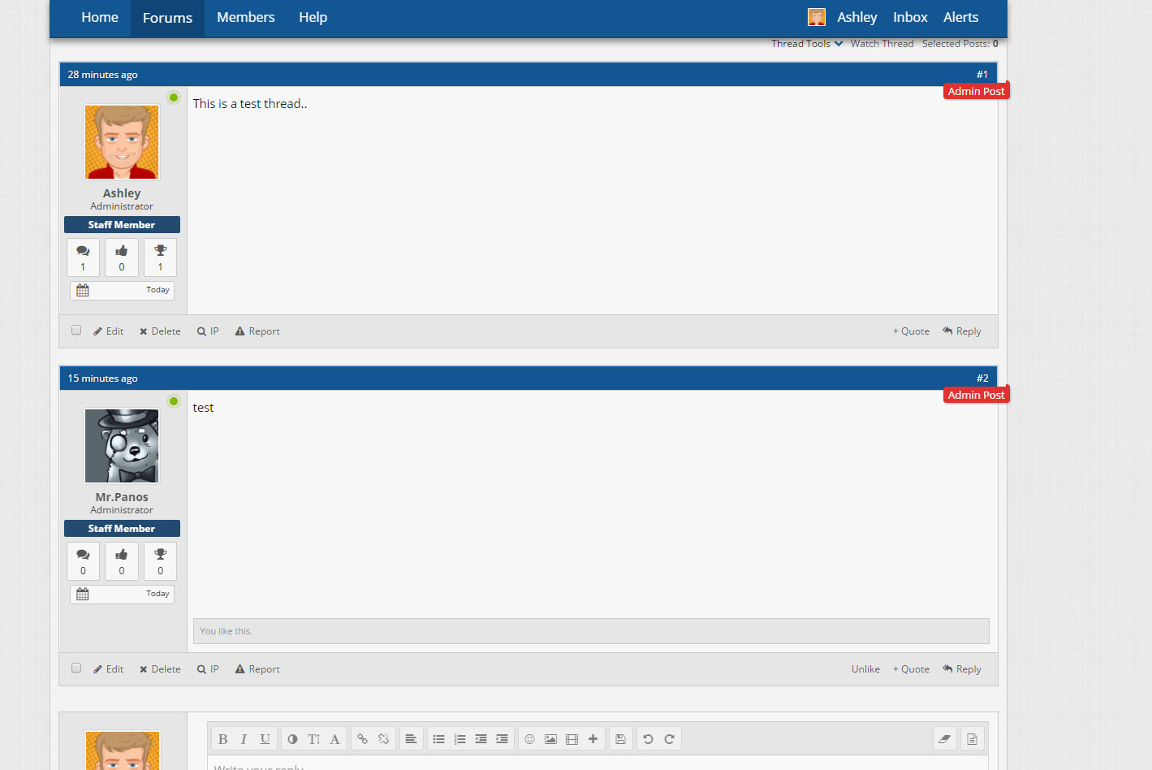
Task: Unlike Mr.Panos's post #2
Action: 865,669
